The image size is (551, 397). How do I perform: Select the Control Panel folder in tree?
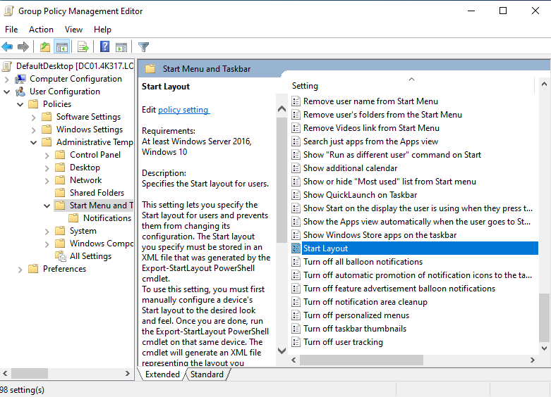95,155
